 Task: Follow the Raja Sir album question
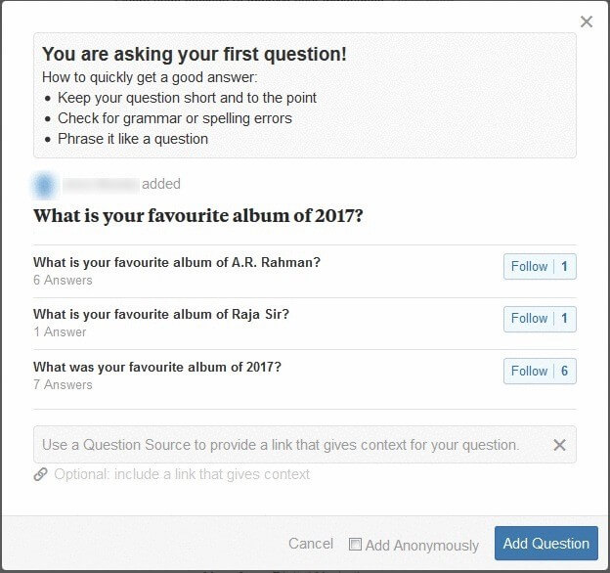(539, 318)
